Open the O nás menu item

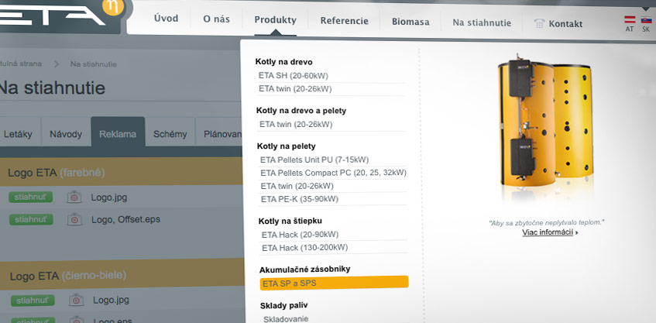point(216,19)
